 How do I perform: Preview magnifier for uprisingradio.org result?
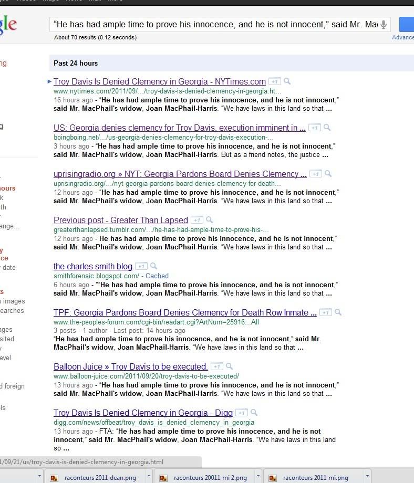click(x=328, y=173)
